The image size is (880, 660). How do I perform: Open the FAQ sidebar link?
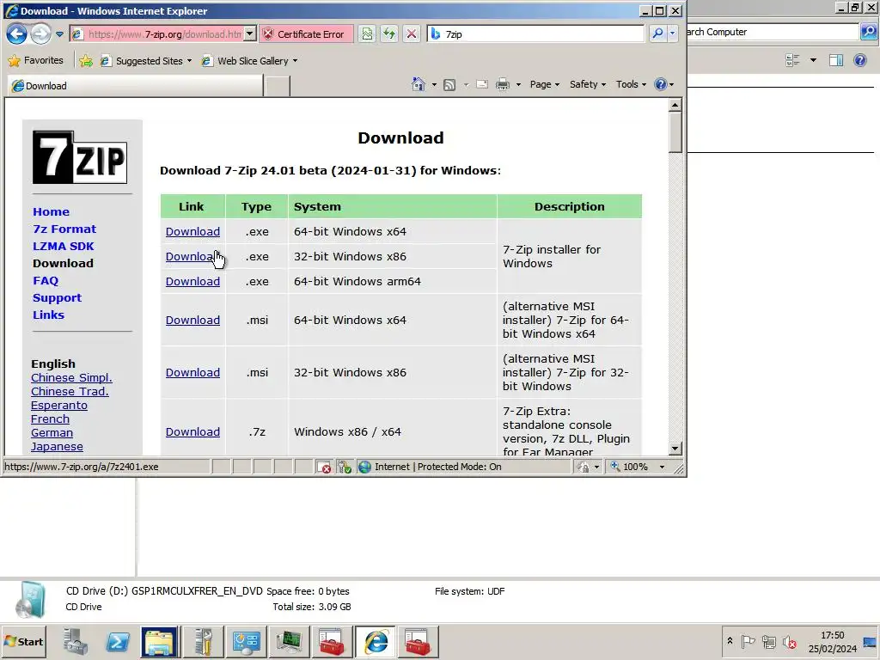[x=46, y=281]
